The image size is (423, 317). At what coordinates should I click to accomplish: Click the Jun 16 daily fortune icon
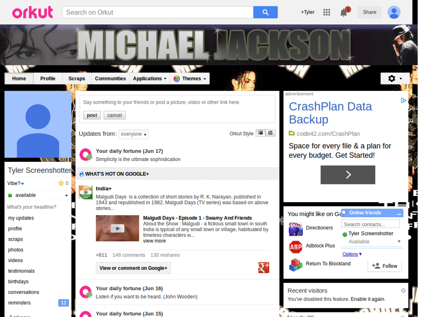coord(86,292)
